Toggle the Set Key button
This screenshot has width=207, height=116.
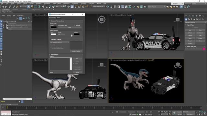pos(180,114)
